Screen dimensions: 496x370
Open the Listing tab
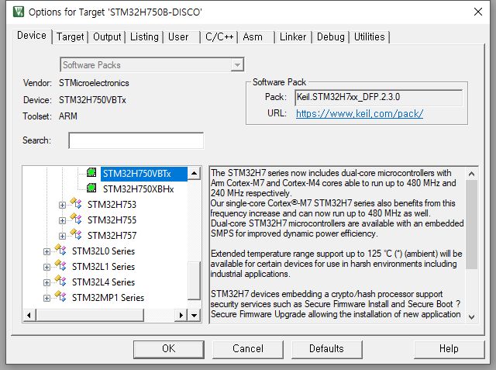144,37
